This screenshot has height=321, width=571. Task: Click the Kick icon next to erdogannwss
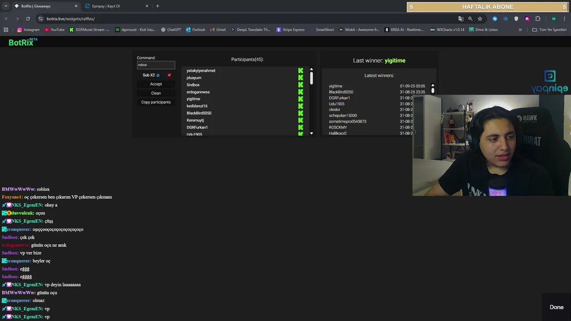click(301, 92)
